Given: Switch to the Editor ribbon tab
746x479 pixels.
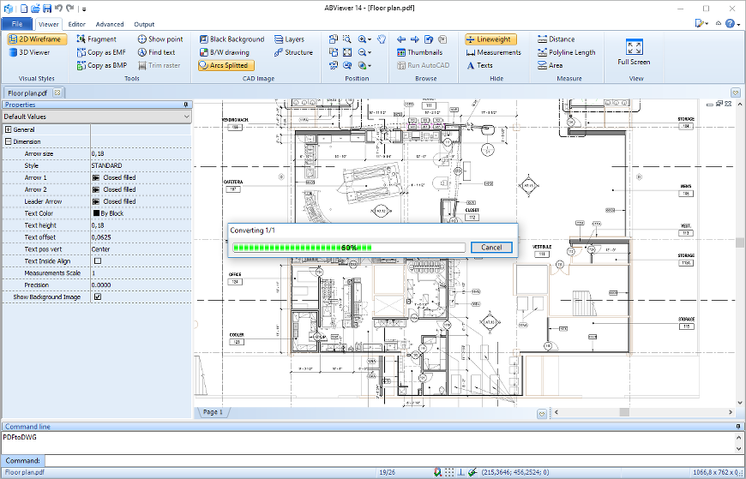Looking at the screenshot, I should pyautogui.click(x=76, y=24).
